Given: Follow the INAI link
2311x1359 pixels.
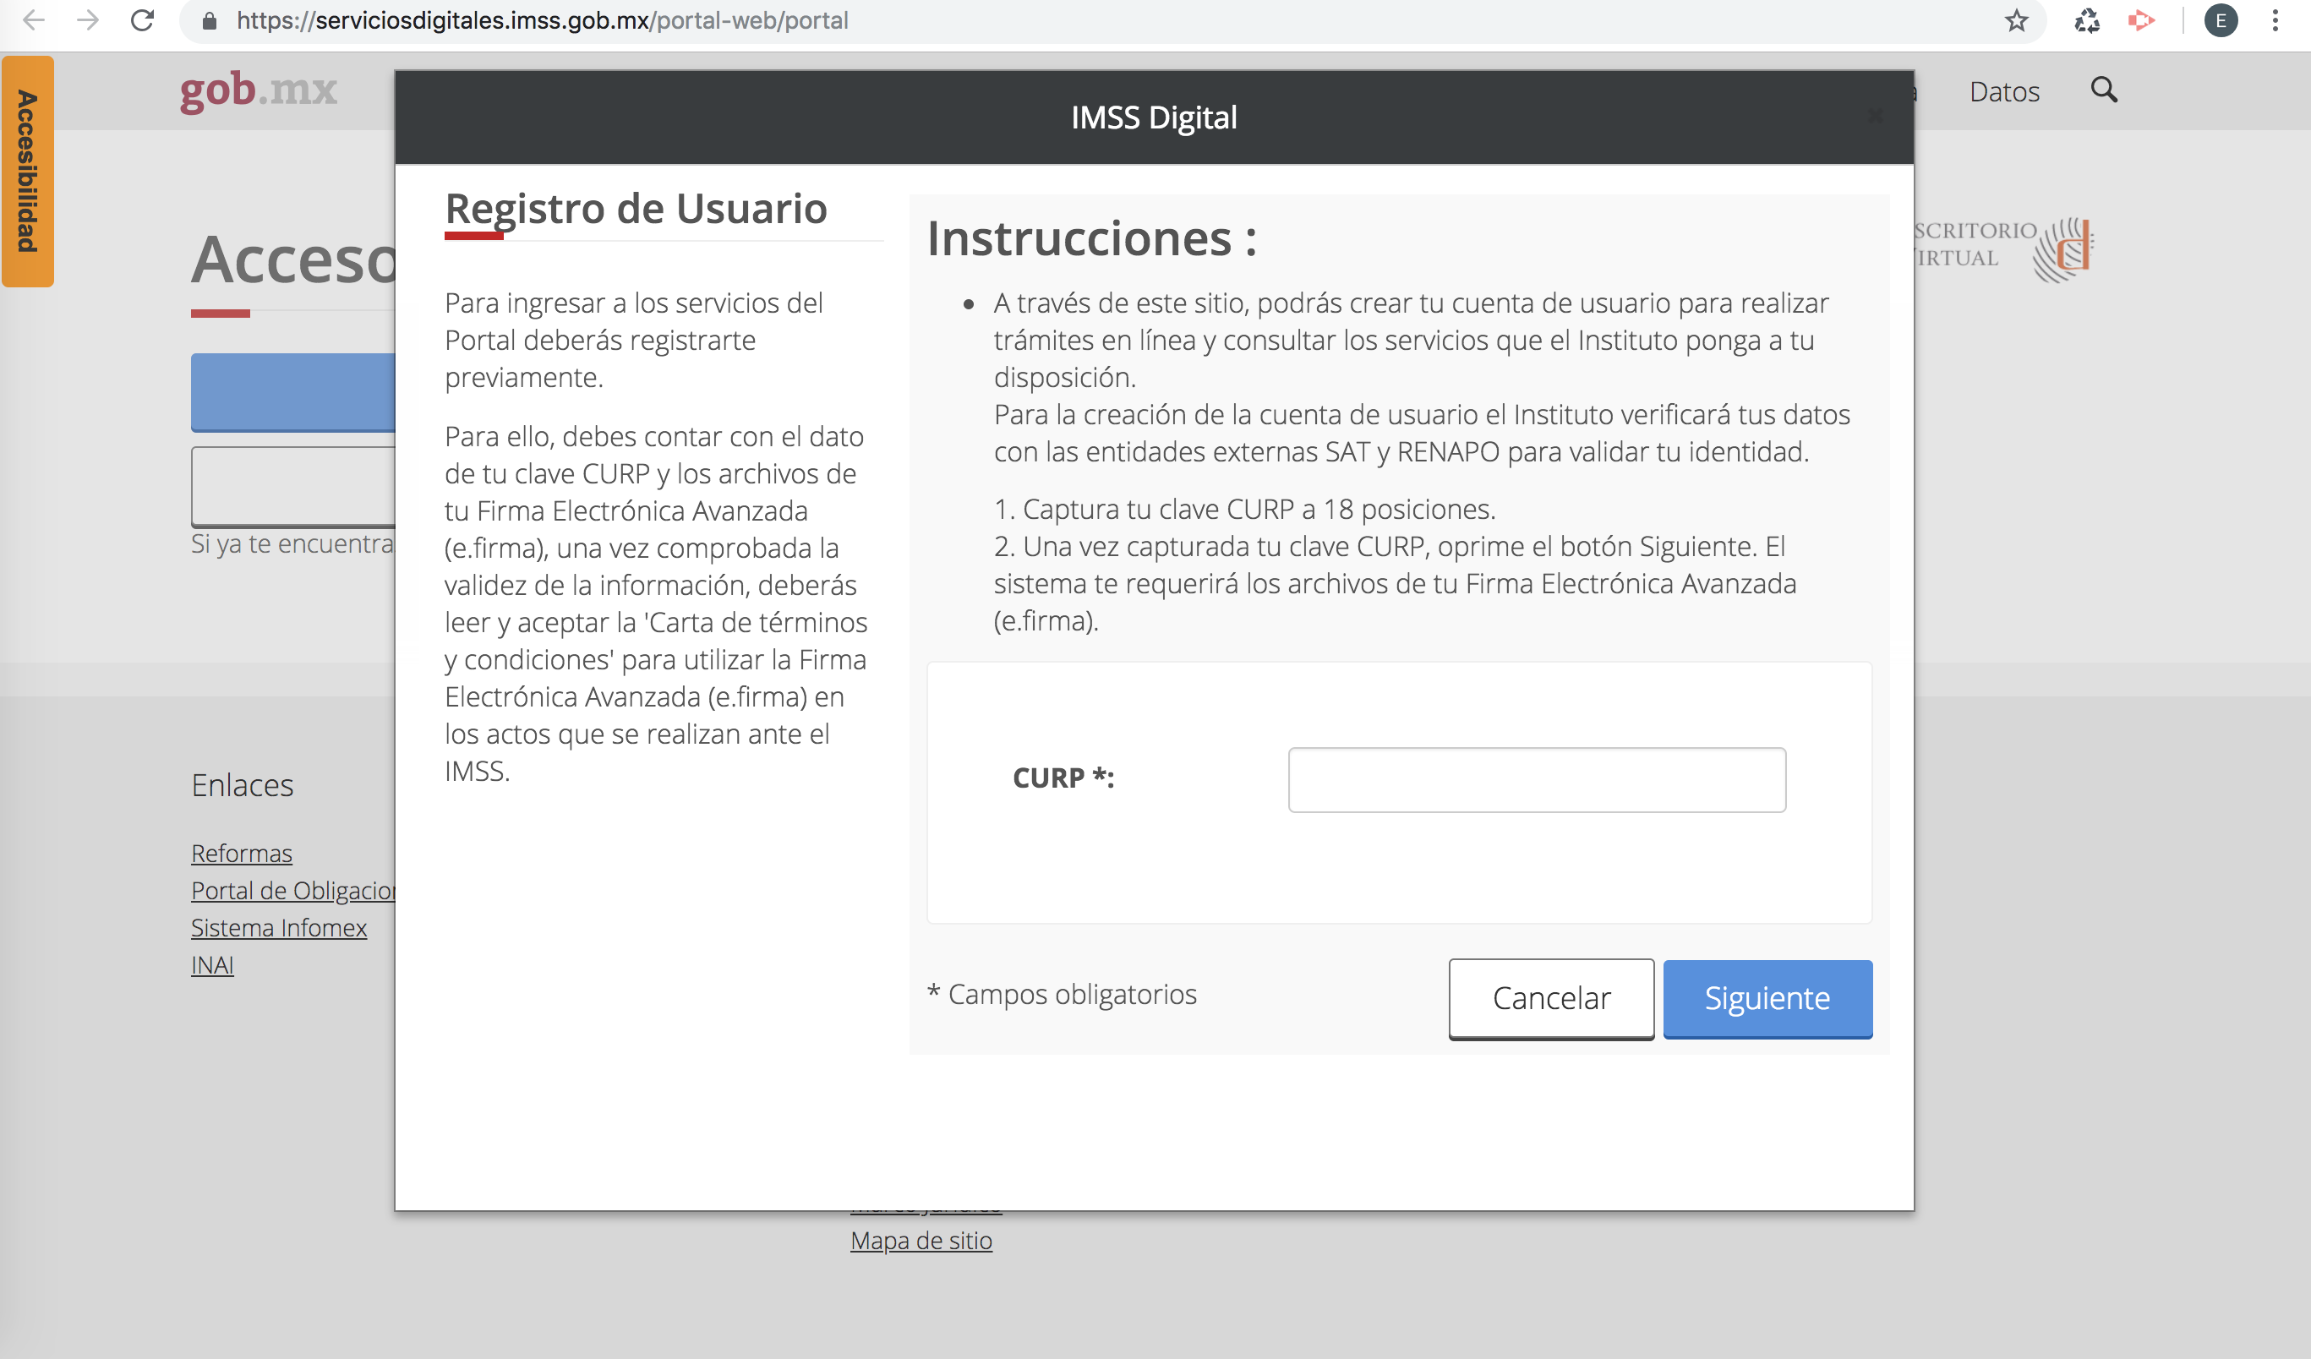Looking at the screenshot, I should [212, 964].
